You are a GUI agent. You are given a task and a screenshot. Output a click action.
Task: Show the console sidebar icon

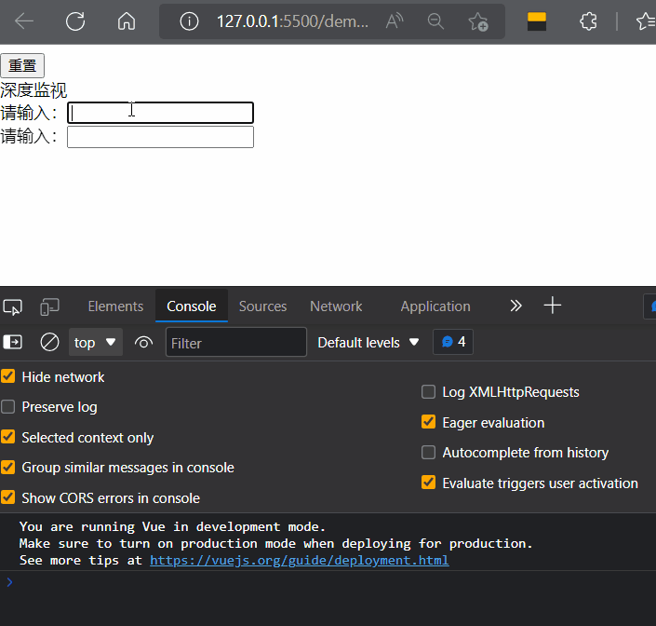12,342
